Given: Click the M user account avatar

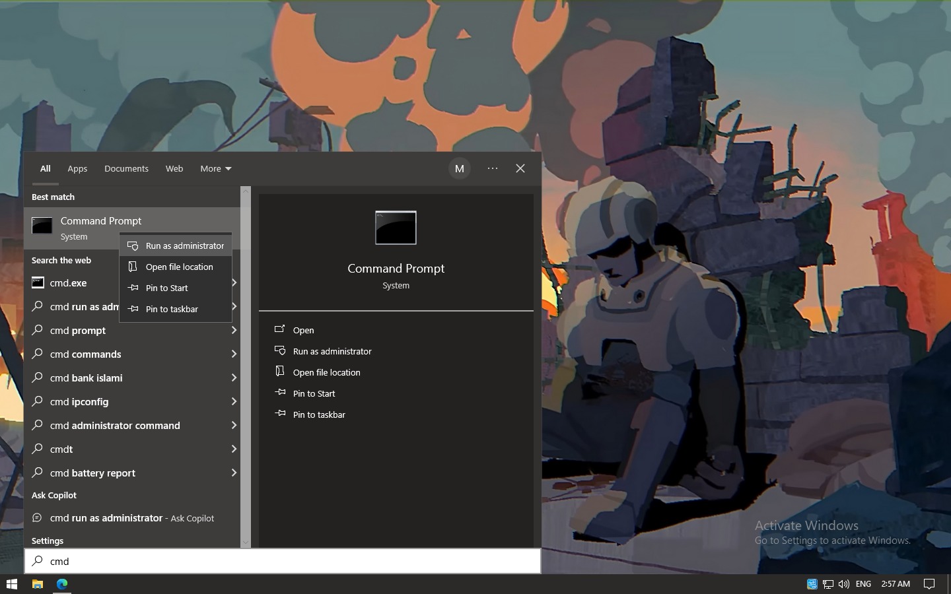Looking at the screenshot, I should (460, 169).
